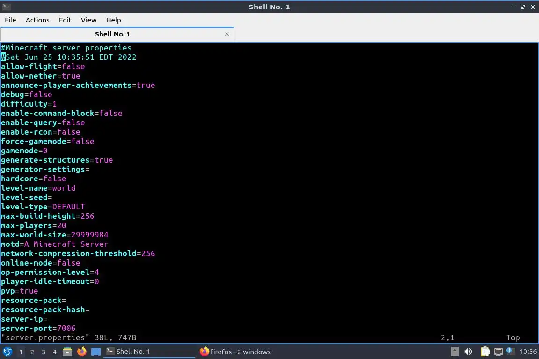Launch Firefox from the quick launch
The width and height of the screenshot is (539, 359).
pos(82,352)
